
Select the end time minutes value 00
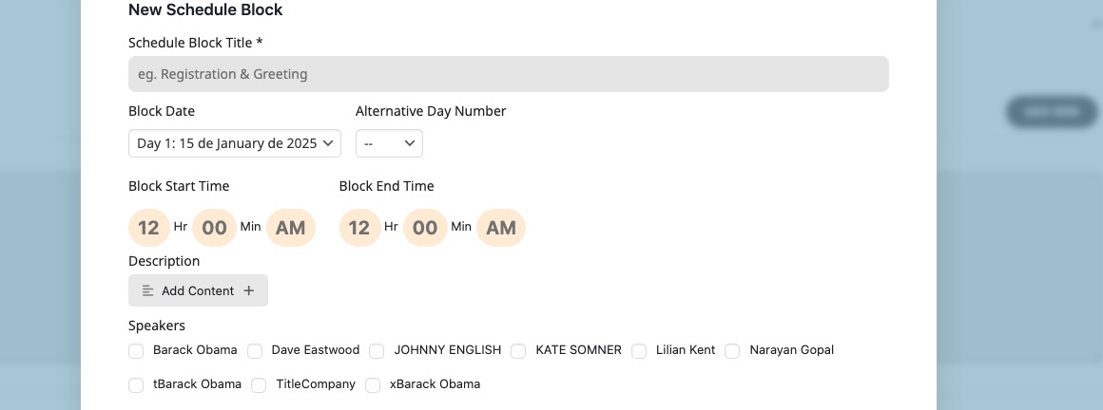[425, 228]
